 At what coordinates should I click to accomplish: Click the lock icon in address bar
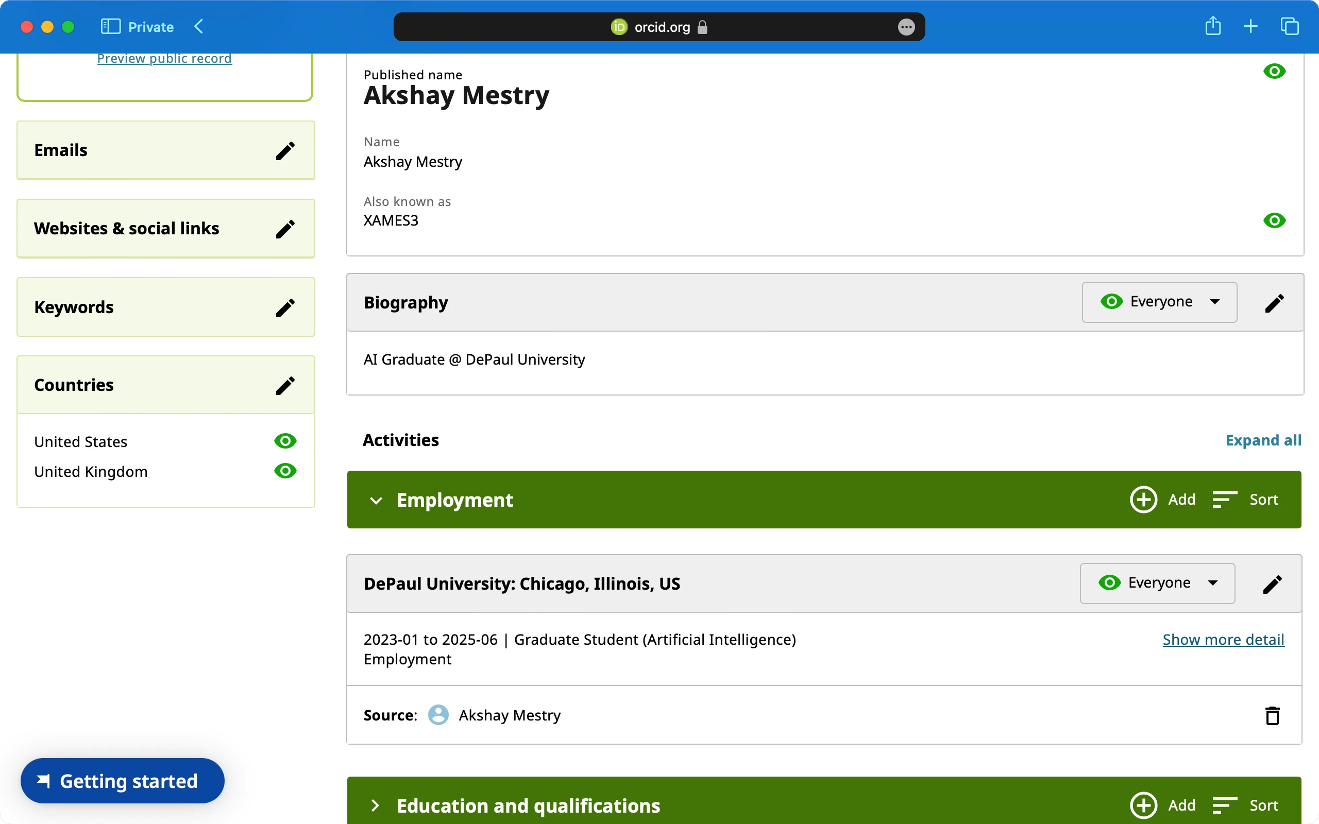[703, 27]
